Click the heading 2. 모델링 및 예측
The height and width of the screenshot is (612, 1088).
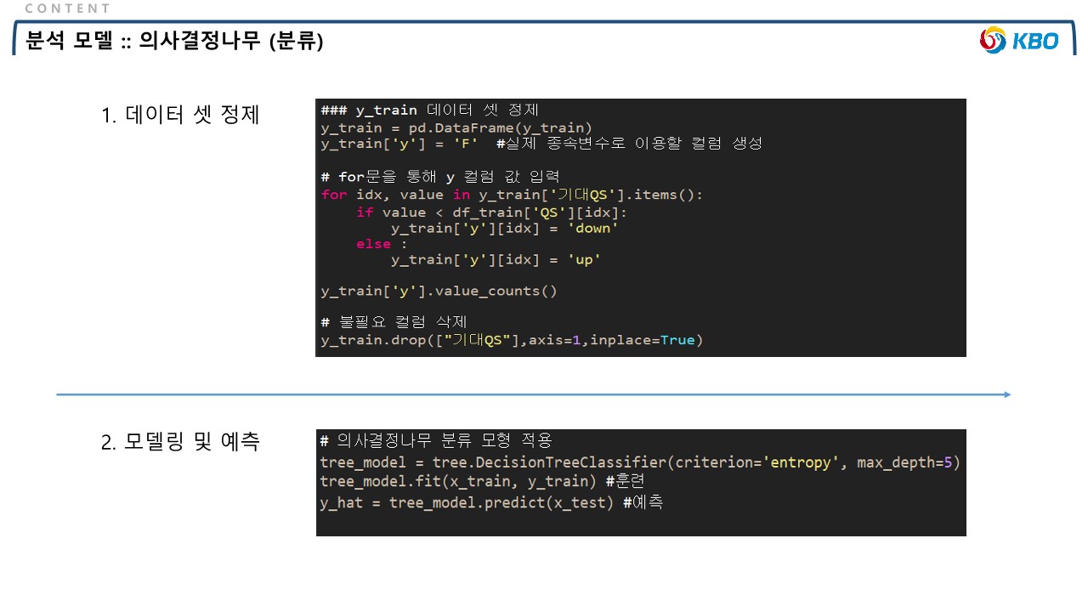pos(180,442)
